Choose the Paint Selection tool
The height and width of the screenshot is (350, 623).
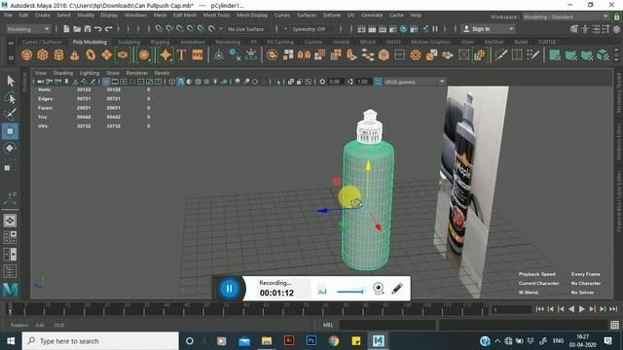point(11,115)
